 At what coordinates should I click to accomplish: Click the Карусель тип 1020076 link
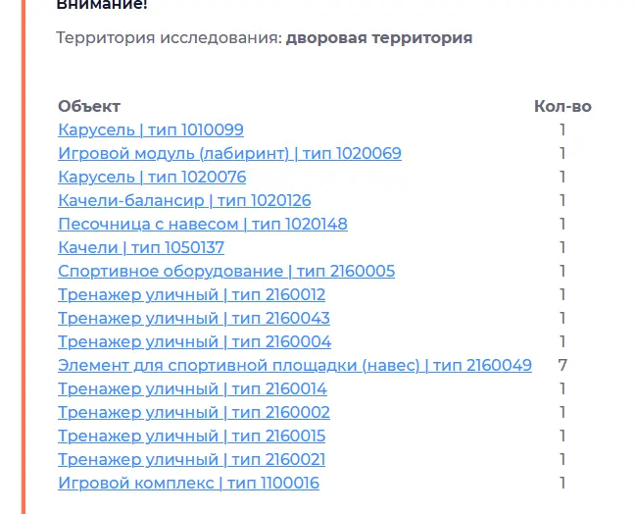tap(152, 177)
